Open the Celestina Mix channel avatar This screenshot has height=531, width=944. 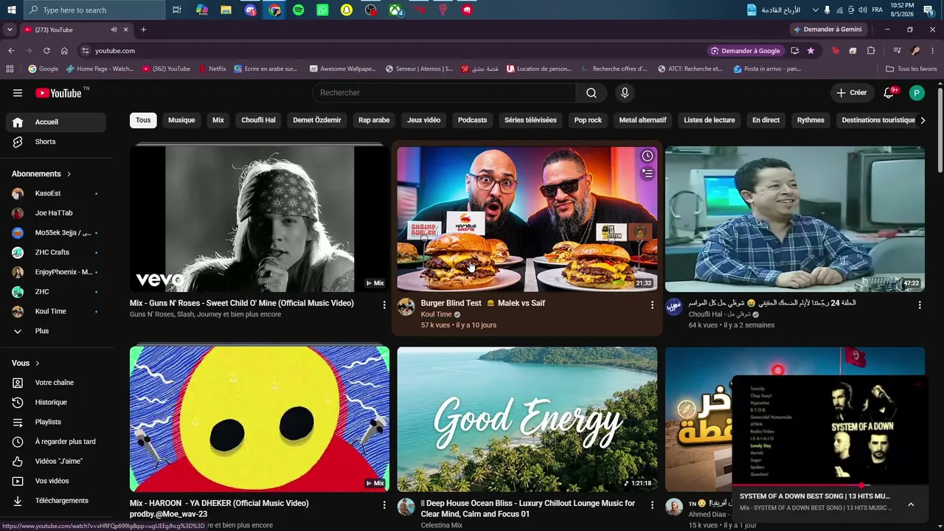pos(406,507)
